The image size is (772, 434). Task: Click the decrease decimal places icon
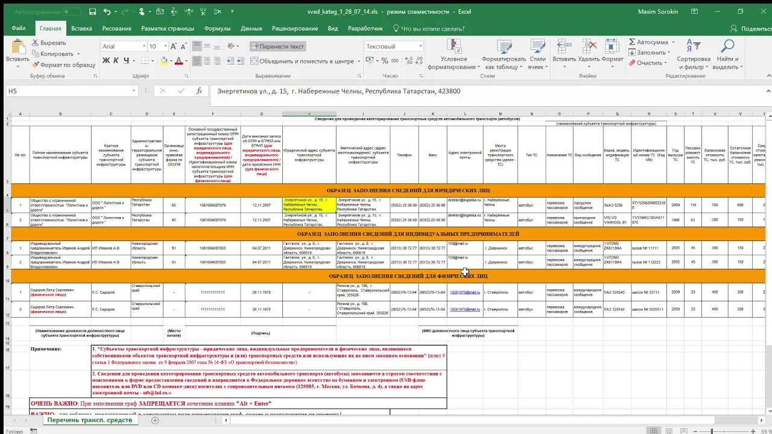tap(418, 61)
